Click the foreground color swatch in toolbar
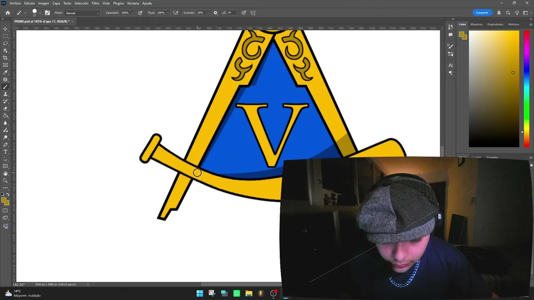The height and width of the screenshot is (300, 534). pyautogui.click(x=4, y=200)
